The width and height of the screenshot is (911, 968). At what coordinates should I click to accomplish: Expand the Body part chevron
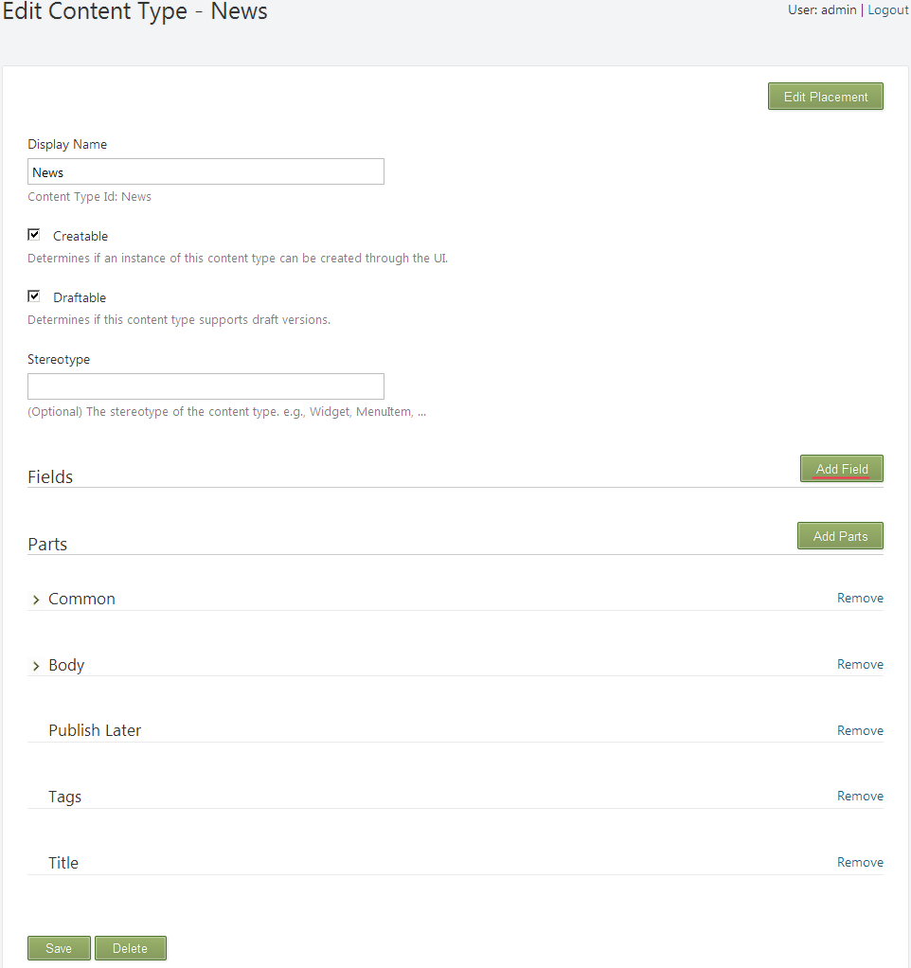pos(36,666)
